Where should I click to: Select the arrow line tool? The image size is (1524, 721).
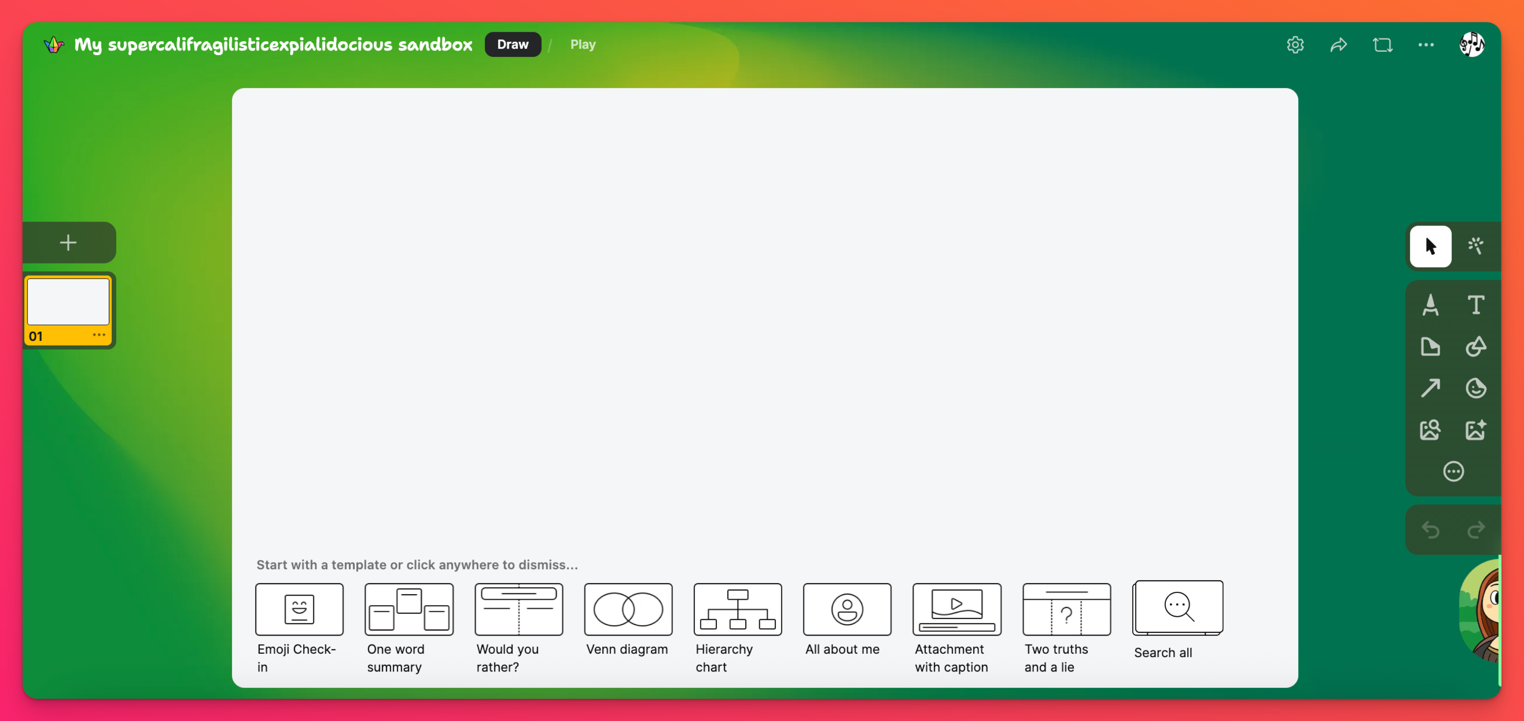[1430, 389]
